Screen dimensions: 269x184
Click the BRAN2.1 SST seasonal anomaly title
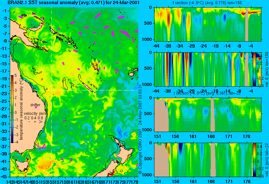(73, 3)
